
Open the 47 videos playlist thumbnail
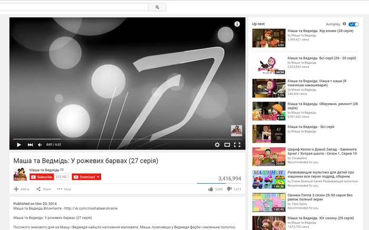pyautogui.click(x=269, y=134)
